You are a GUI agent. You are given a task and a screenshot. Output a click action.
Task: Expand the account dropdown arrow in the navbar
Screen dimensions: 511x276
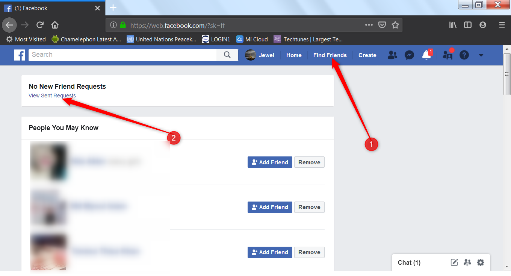pyautogui.click(x=481, y=55)
